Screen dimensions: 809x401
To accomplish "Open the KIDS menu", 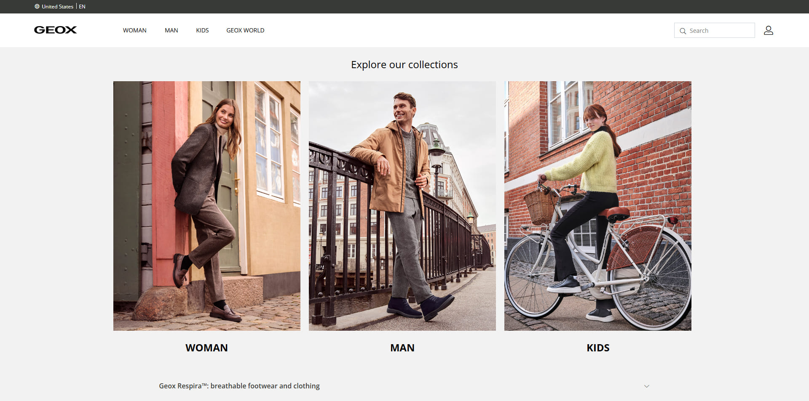I will 202,30.
